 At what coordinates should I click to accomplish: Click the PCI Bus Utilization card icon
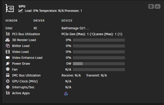tap(8, 34)
